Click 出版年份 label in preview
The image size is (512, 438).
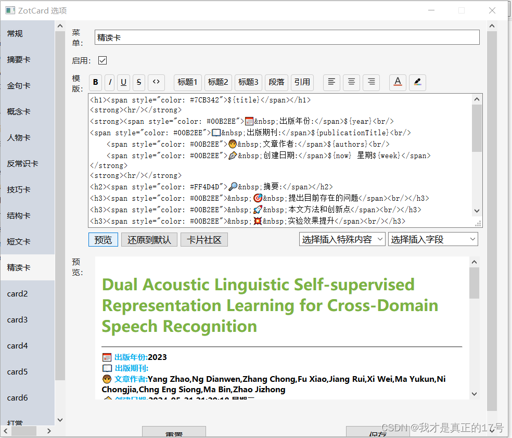(x=130, y=357)
